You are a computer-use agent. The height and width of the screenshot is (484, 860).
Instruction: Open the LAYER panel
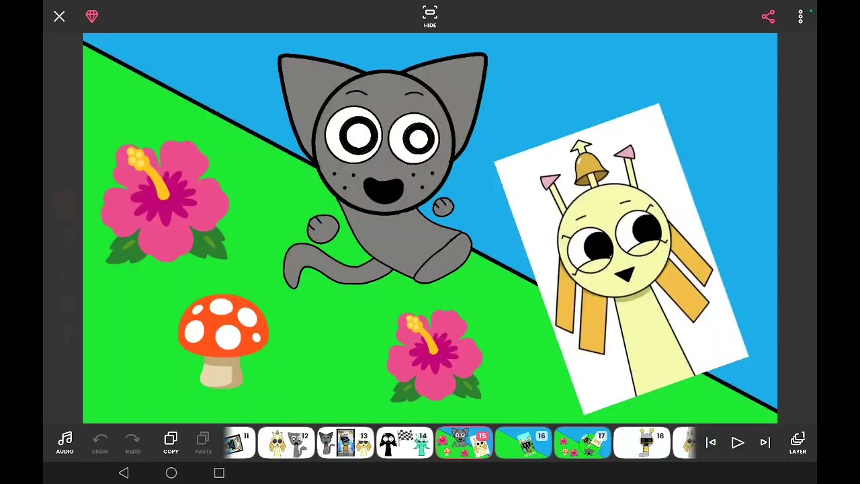(x=798, y=443)
